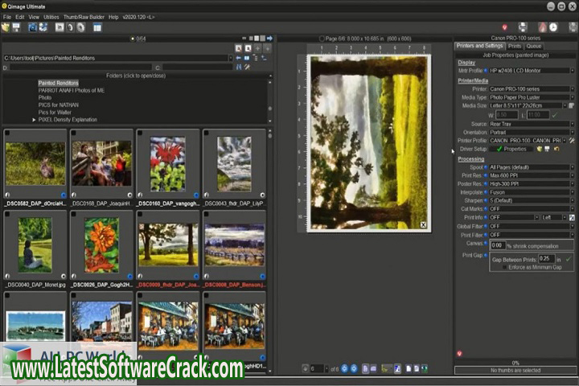
Task: Click the printer icon in the top-right toolbar
Action: [x=523, y=27]
